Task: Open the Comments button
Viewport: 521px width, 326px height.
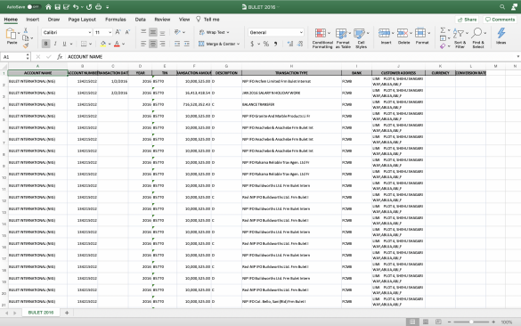Action: (500, 20)
